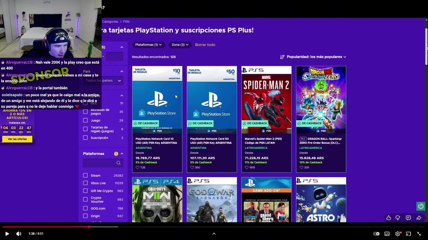428x240 pixels.
Task: Wishlist heart on Dragon Ball (326)
Action: [301, 167]
